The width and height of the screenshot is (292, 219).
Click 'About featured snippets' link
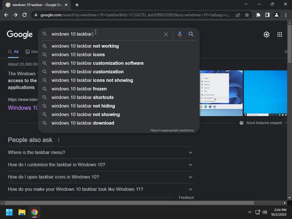tap(264, 123)
